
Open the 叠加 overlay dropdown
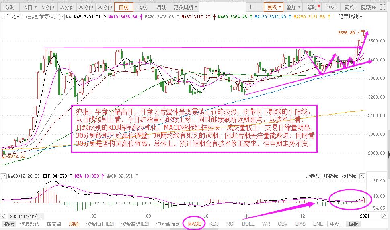(x=293, y=7)
